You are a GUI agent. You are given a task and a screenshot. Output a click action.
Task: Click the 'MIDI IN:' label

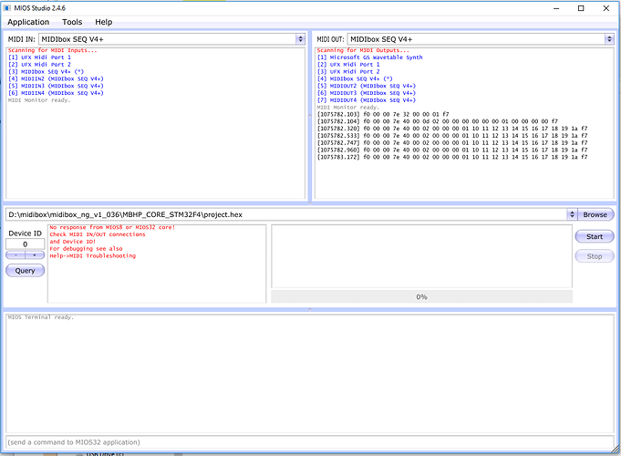click(21, 39)
